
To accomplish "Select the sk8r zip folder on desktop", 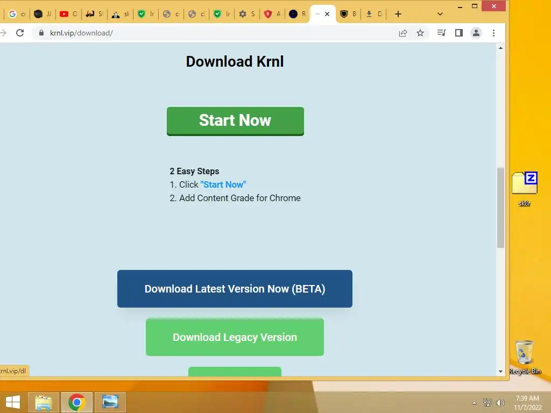I will (524, 189).
